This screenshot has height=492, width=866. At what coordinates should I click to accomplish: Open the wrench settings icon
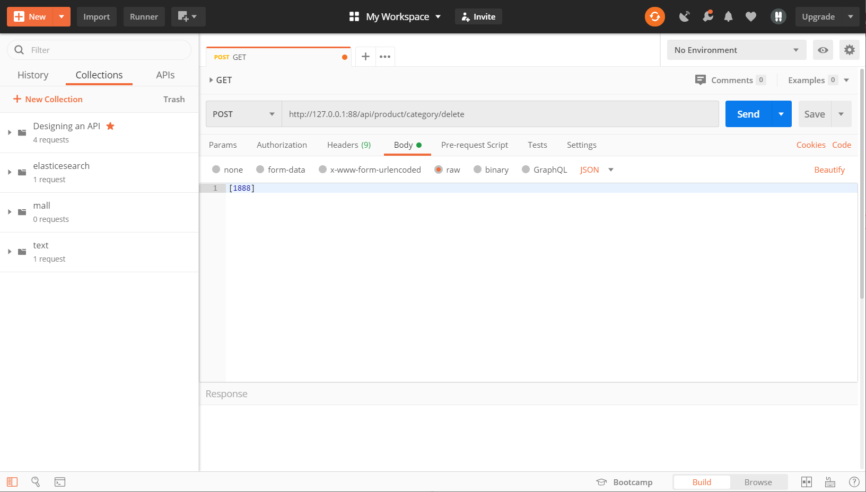[x=707, y=16]
